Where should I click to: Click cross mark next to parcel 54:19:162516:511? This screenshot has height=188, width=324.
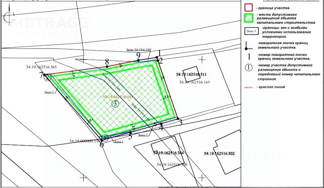tap(202, 60)
